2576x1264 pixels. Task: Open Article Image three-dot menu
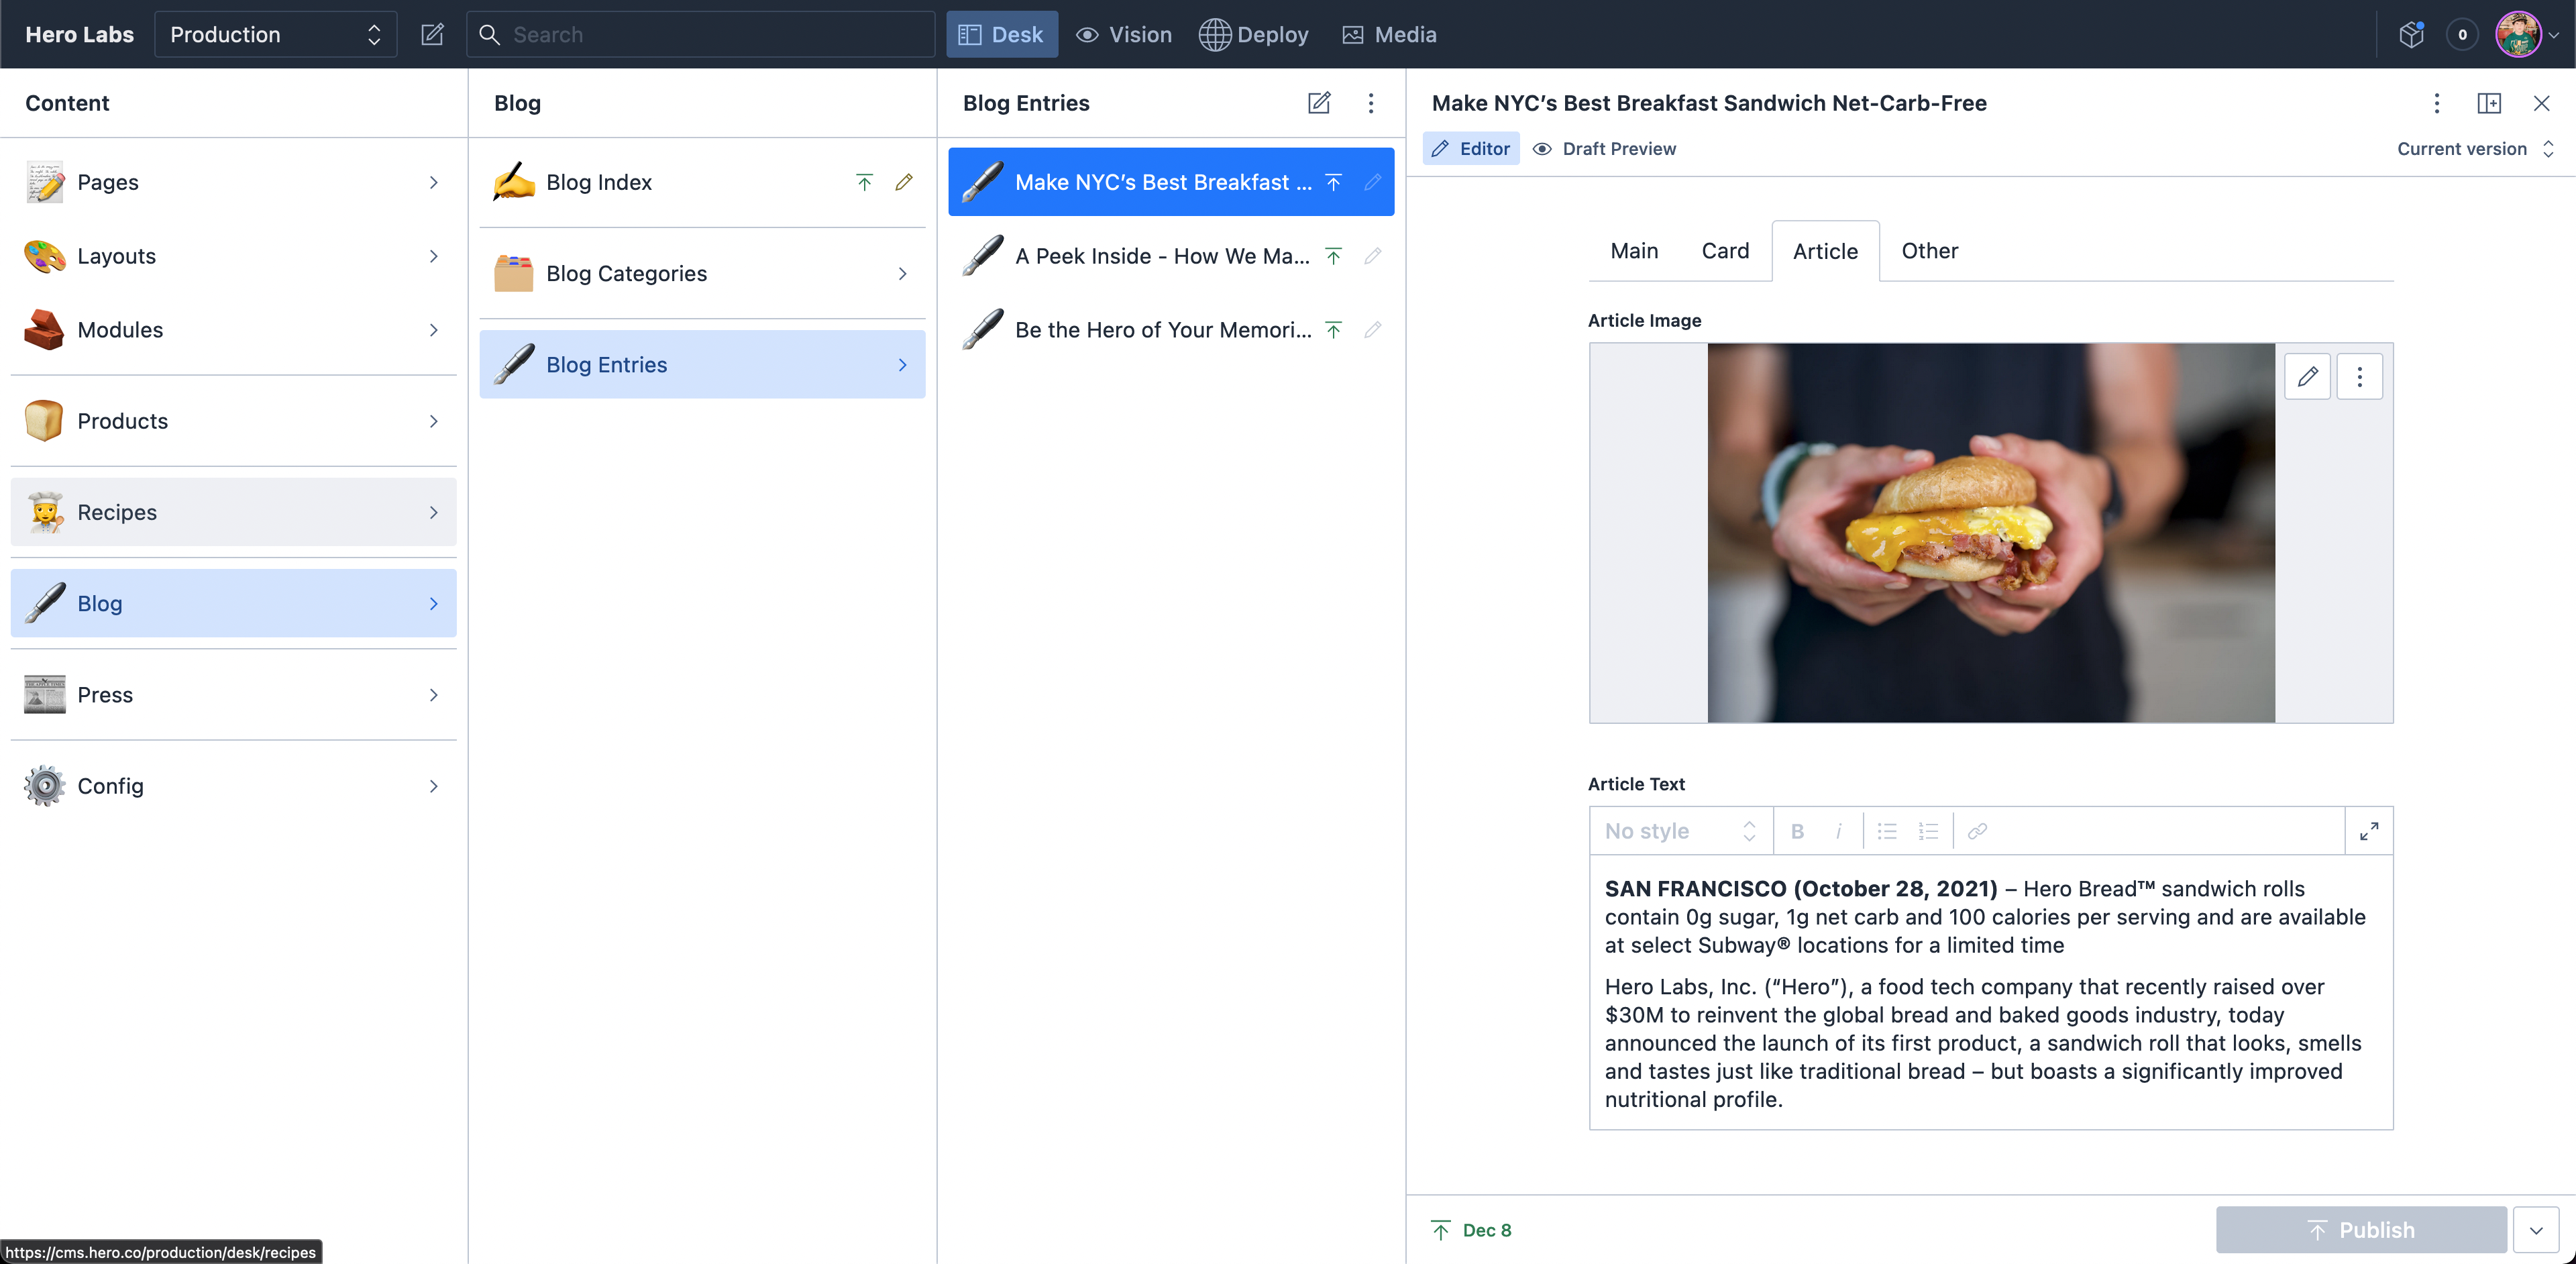pyautogui.click(x=2359, y=377)
